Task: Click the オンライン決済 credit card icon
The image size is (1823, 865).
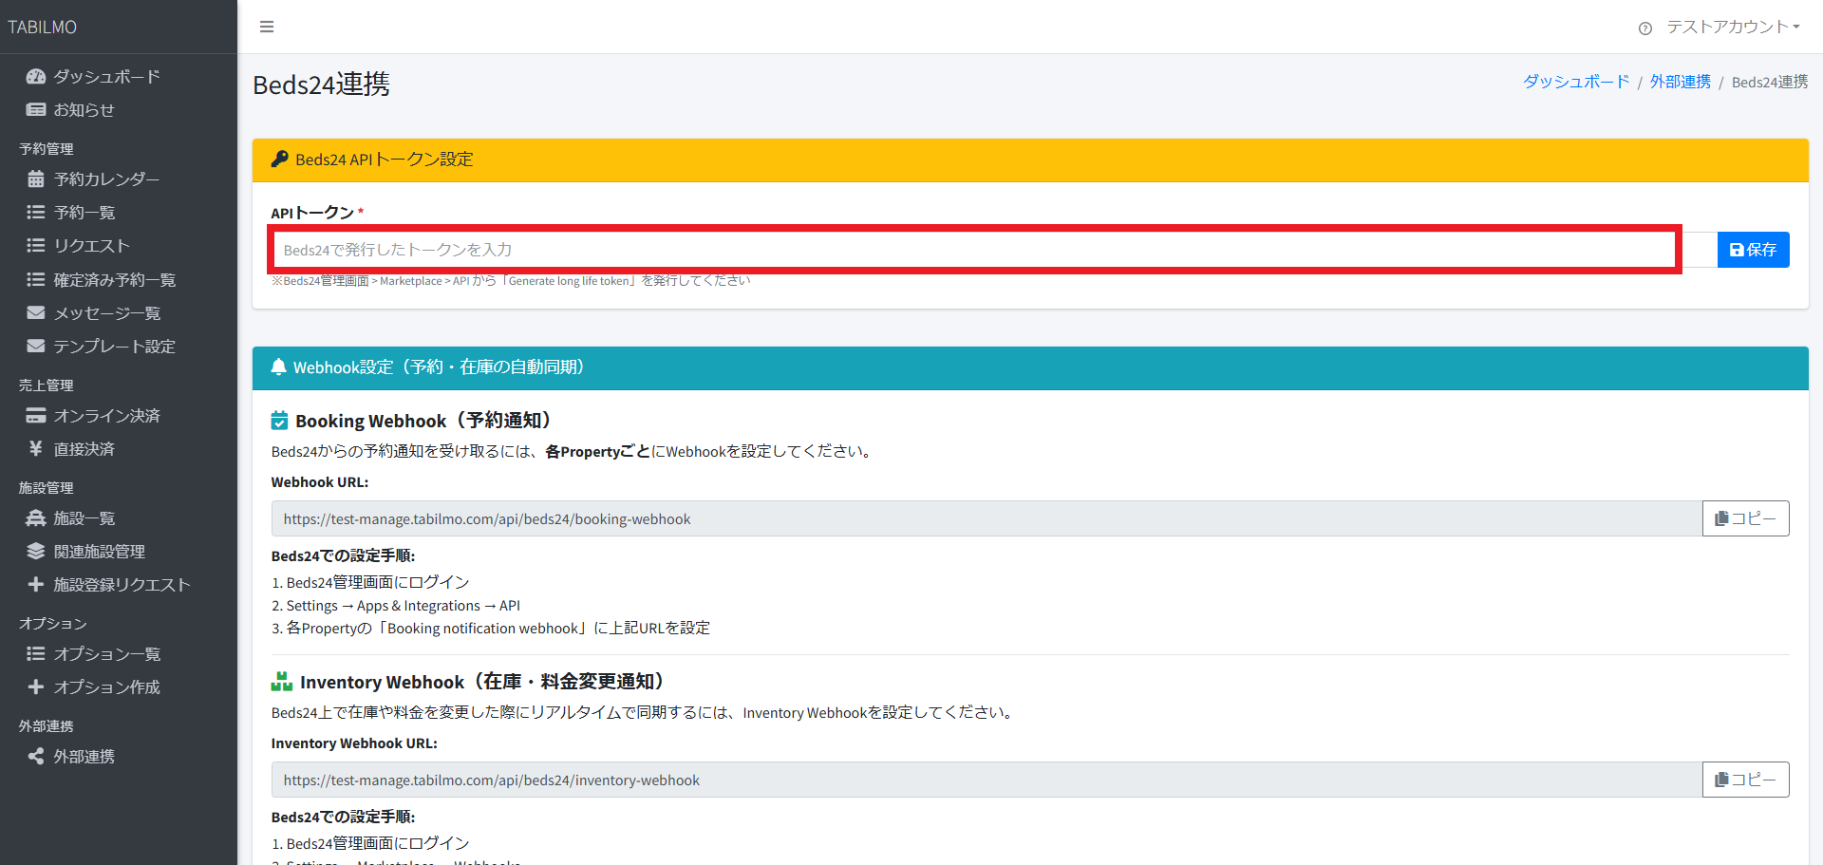Action: (36, 415)
